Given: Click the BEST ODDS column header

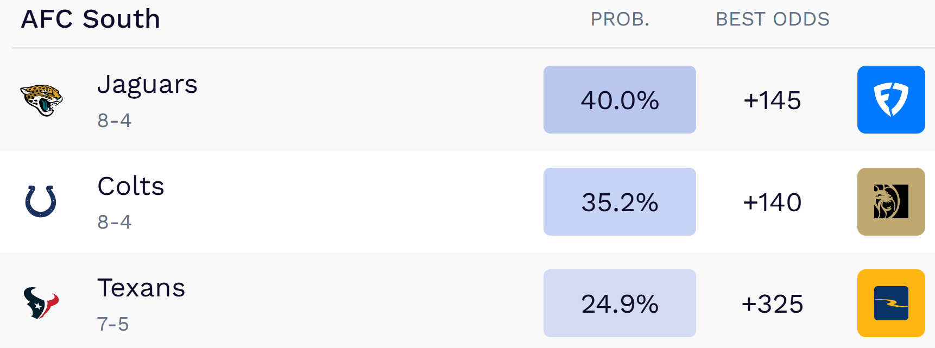Looking at the screenshot, I should [x=773, y=20].
